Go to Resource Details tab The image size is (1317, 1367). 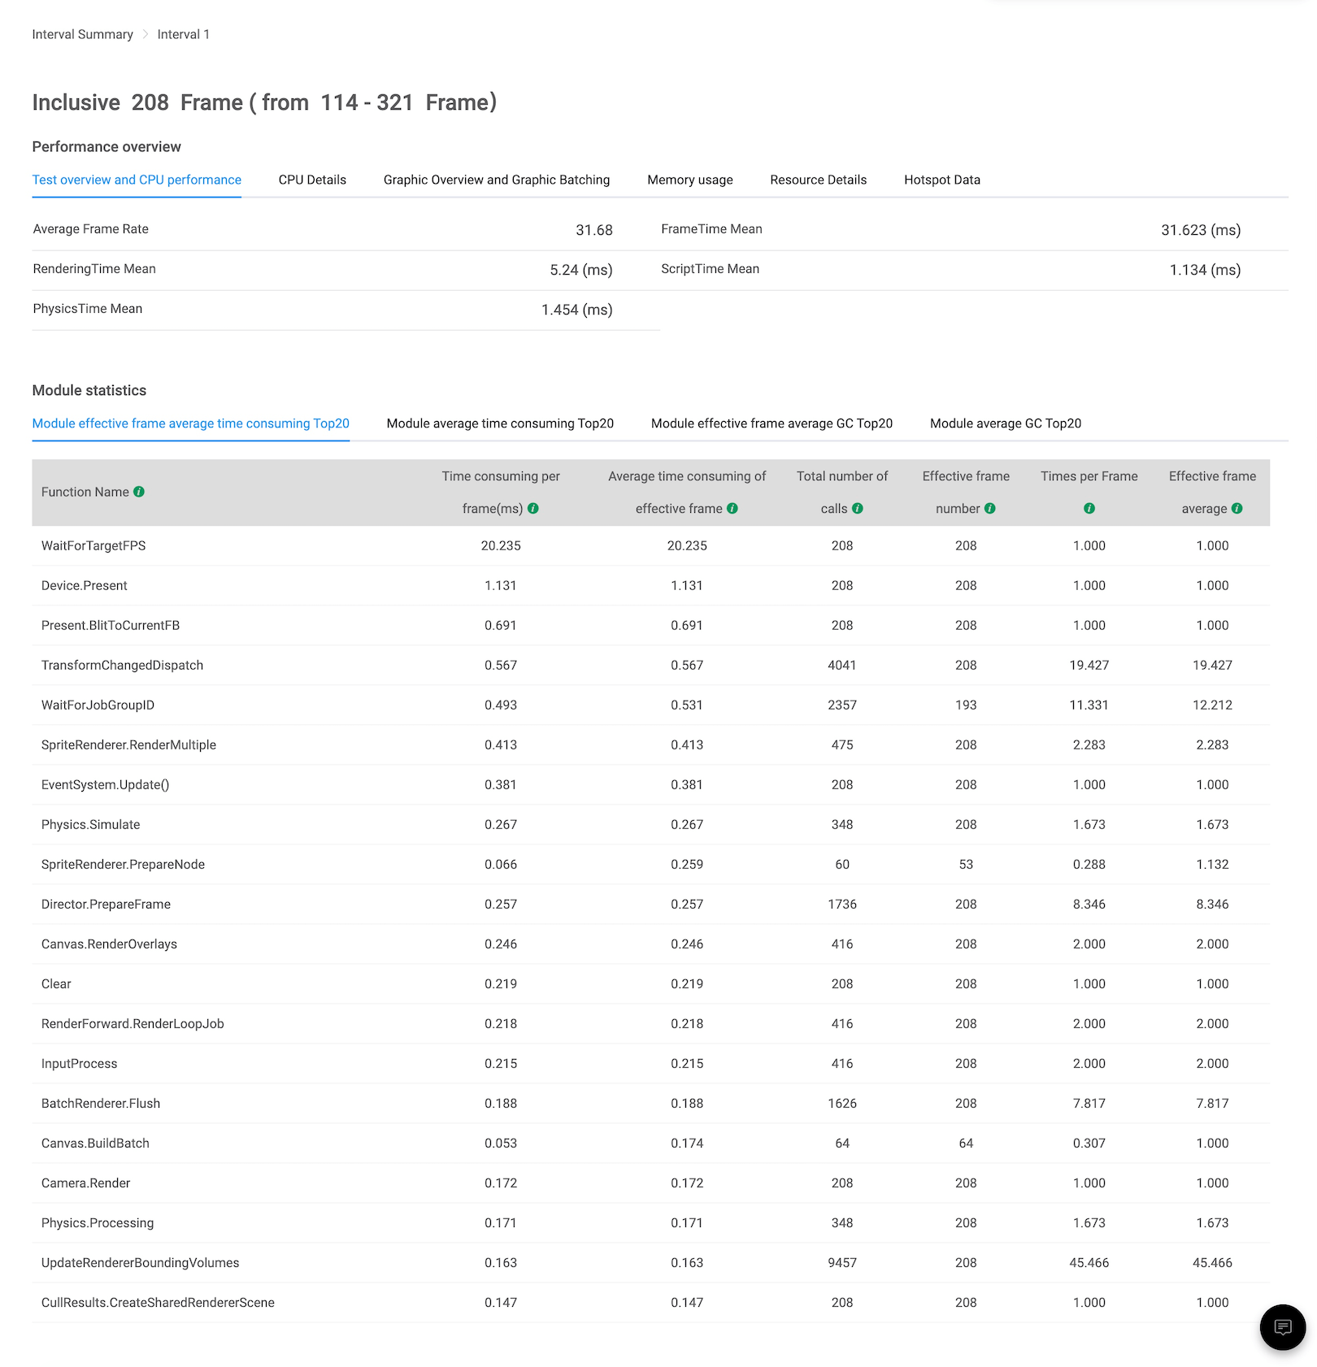click(x=819, y=180)
